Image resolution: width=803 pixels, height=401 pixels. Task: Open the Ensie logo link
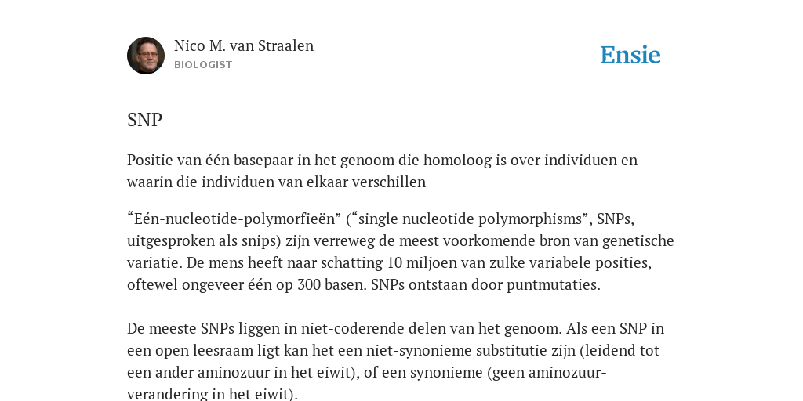coord(630,56)
